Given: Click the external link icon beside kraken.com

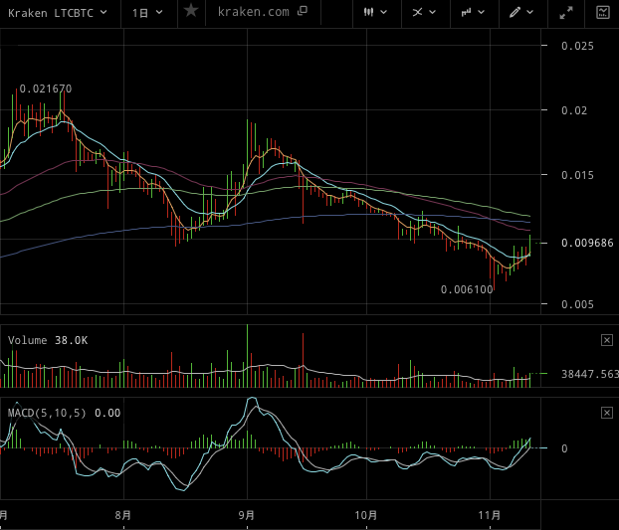Looking at the screenshot, I should pos(303,11).
